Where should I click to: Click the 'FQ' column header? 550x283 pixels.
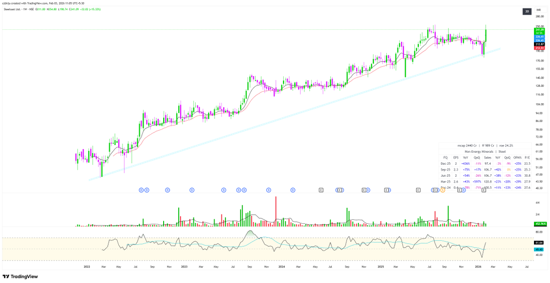click(445, 158)
